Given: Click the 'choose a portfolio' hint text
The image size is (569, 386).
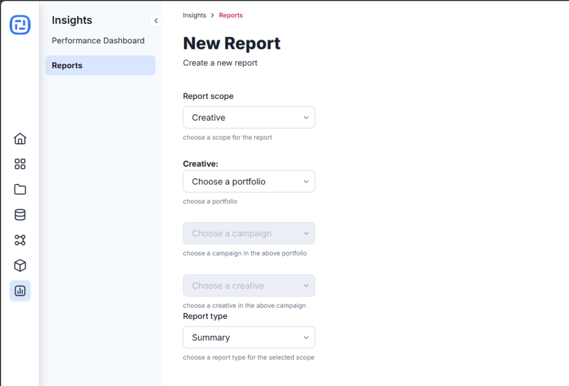Looking at the screenshot, I should click(x=209, y=202).
